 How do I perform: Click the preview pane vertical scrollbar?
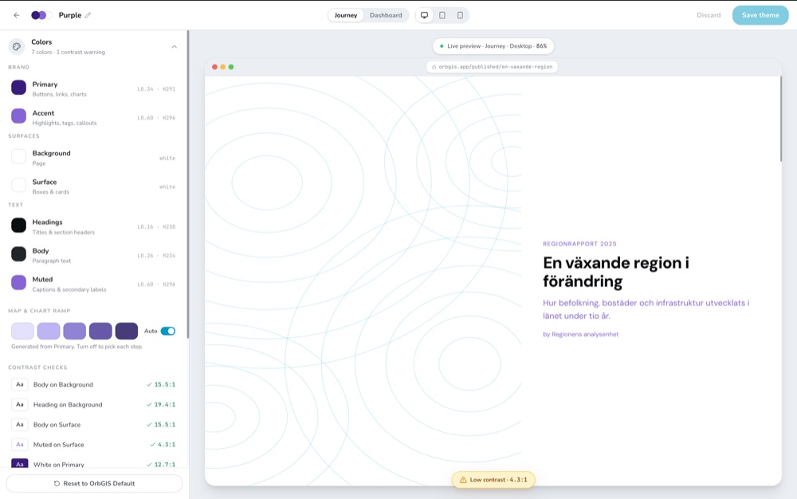(x=781, y=120)
